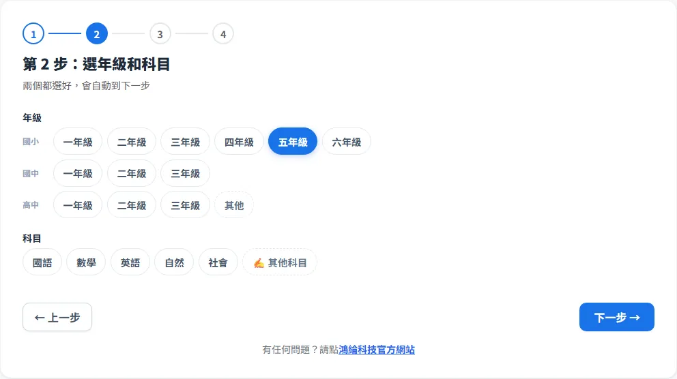Screen dimensions: 677x379
Task: Select 國中 三年級 grade
Action: (185, 173)
